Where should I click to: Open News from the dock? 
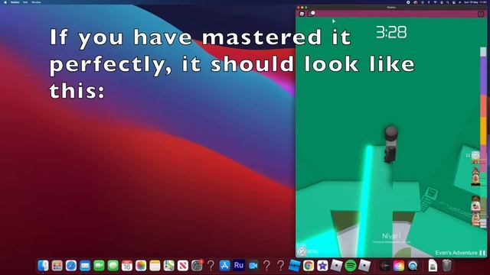[183, 266]
